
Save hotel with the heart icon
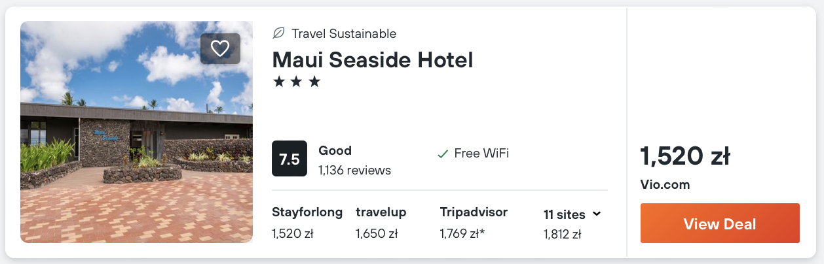click(220, 48)
